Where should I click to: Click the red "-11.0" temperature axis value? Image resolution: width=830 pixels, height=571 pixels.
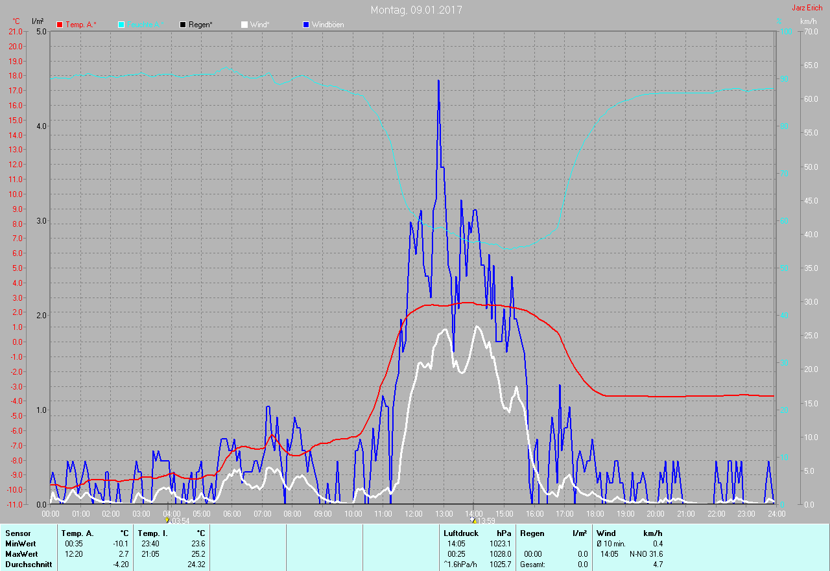(x=14, y=504)
